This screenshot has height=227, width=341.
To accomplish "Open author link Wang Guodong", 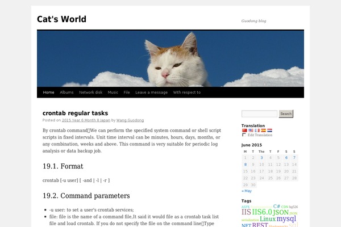I will tap(130, 120).
